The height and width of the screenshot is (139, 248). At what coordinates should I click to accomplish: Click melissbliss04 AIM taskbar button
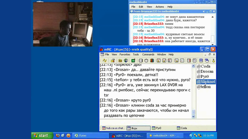165,136
